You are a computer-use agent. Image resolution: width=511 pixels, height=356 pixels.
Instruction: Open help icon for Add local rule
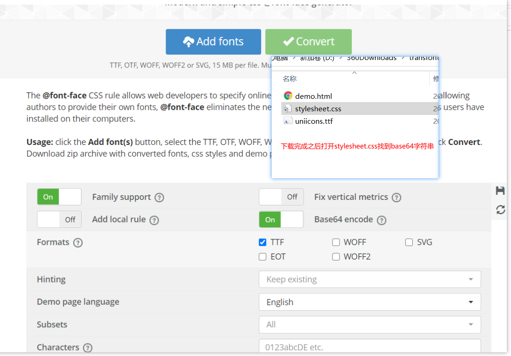[154, 220]
